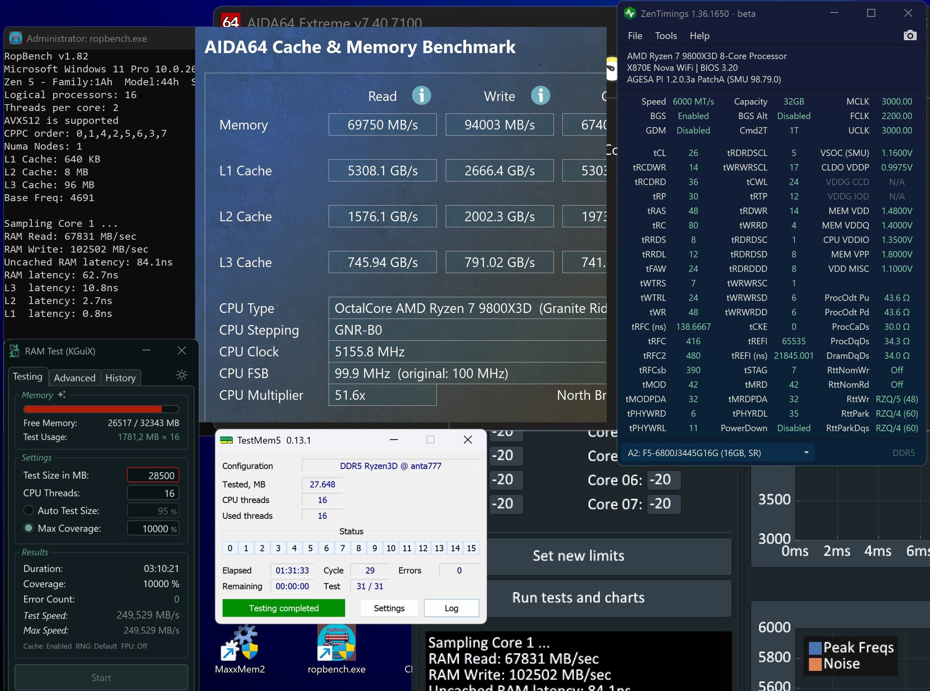
Task: Click the Write info icon in AIDA64
Action: [x=541, y=96]
